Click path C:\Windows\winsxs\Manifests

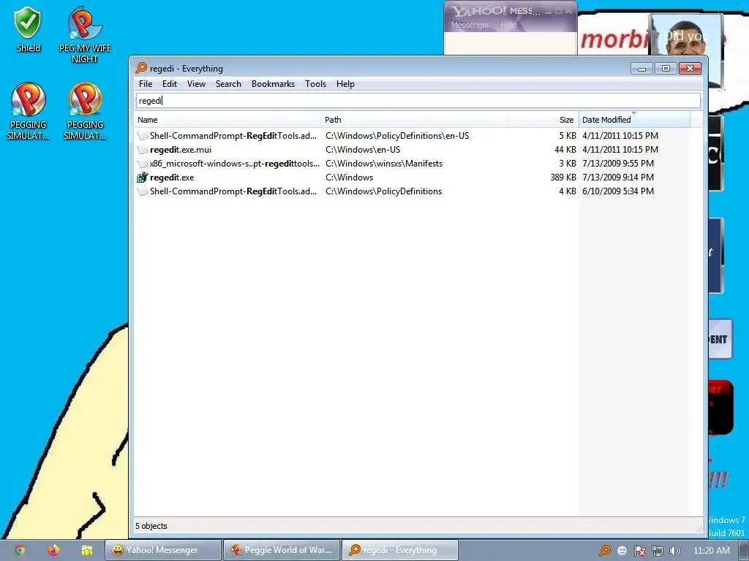click(x=384, y=164)
